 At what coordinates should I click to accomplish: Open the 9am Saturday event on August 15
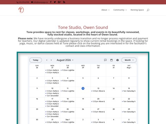pos(129,91)
